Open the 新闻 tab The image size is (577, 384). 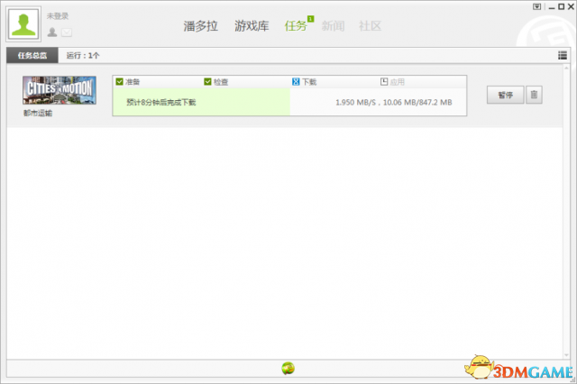coord(333,25)
